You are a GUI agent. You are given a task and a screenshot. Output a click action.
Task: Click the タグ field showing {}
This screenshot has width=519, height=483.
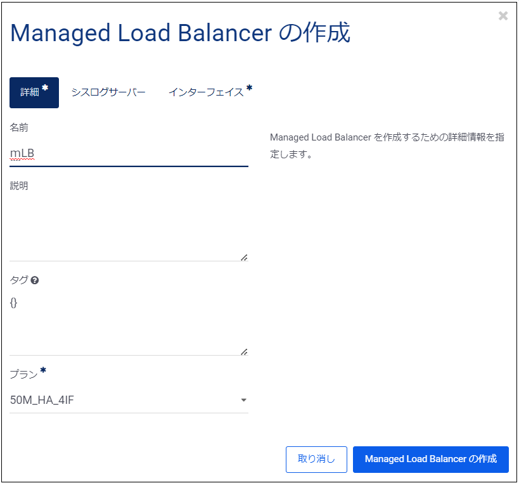tap(127, 317)
